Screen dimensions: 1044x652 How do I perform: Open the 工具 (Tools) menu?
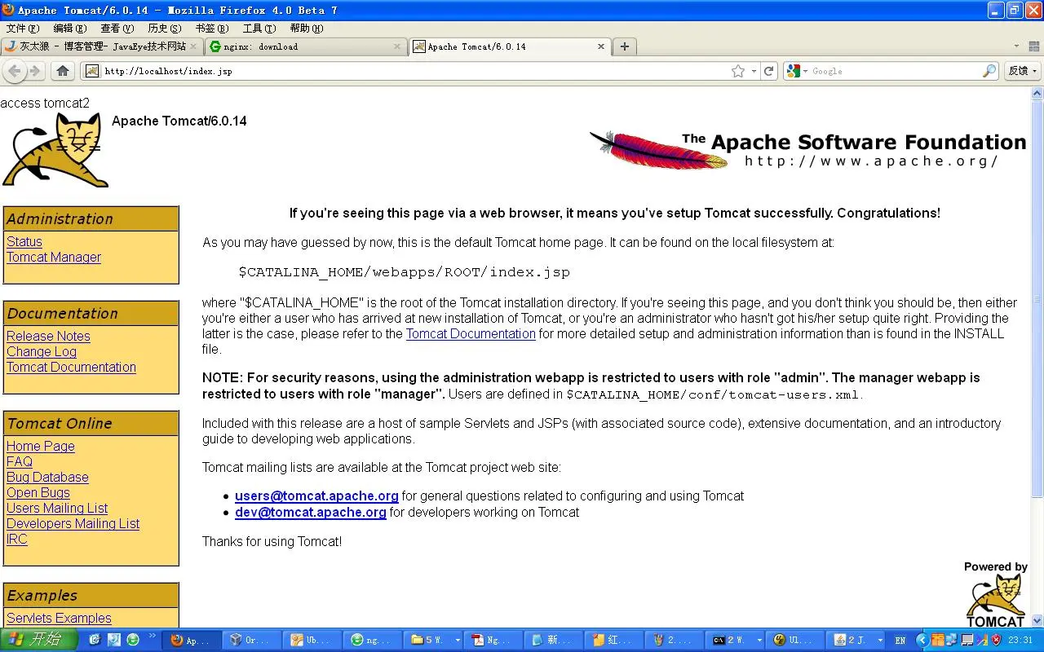click(259, 29)
